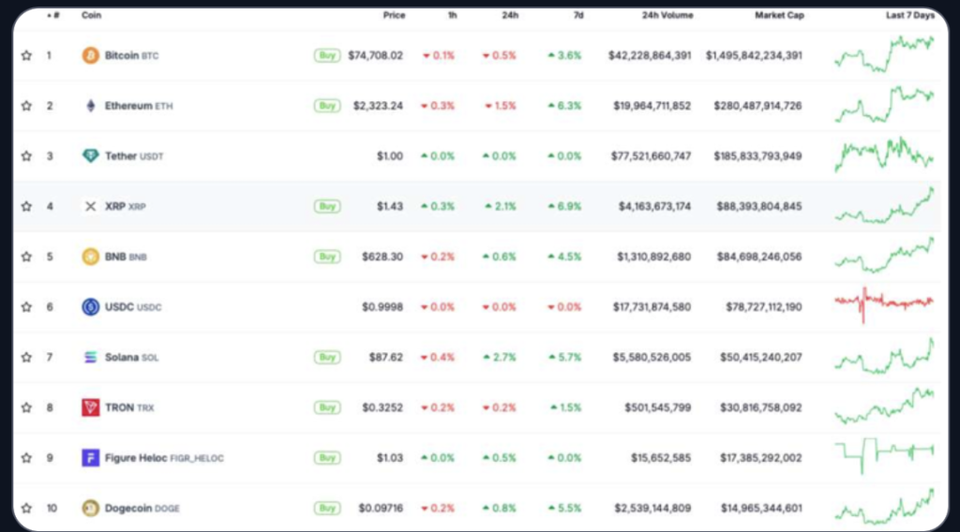Click the Buy button for Dogecoin
The height and width of the screenshot is (532, 960).
(x=327, y=509)
